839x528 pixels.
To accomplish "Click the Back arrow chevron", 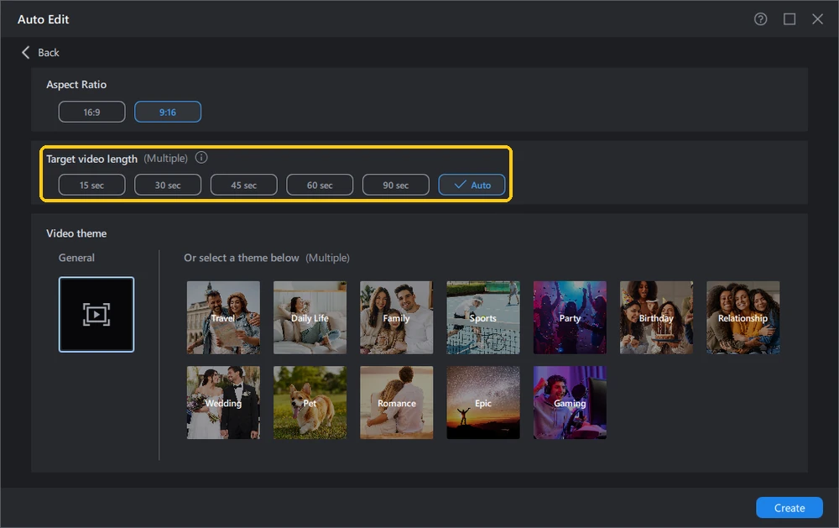I will [x=25, y=52].
